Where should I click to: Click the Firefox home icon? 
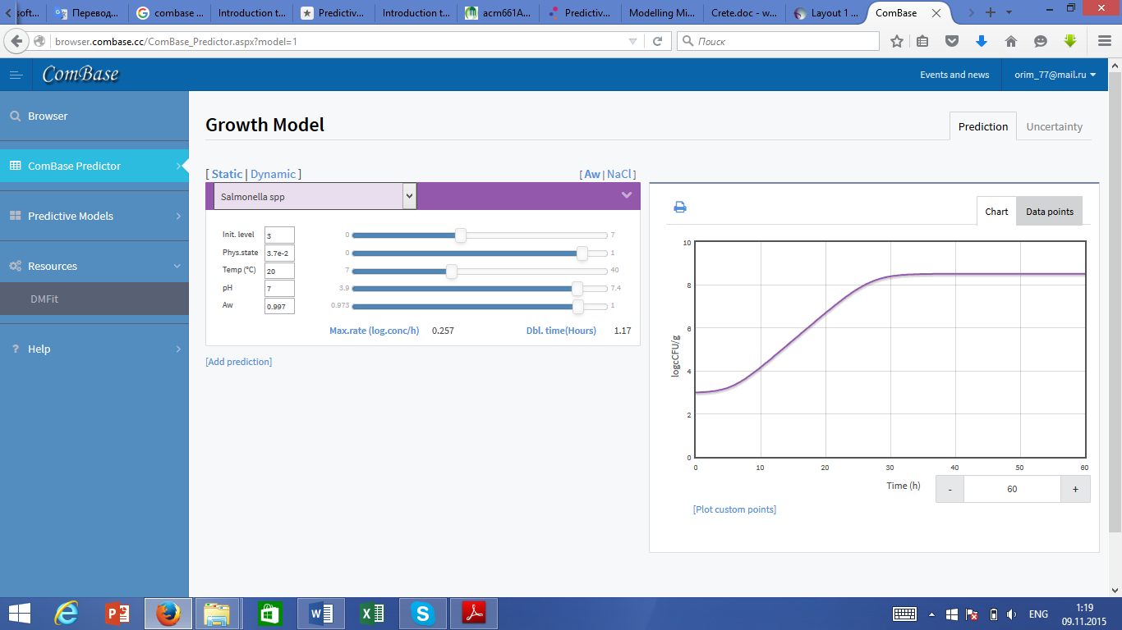pos(1011,41)
